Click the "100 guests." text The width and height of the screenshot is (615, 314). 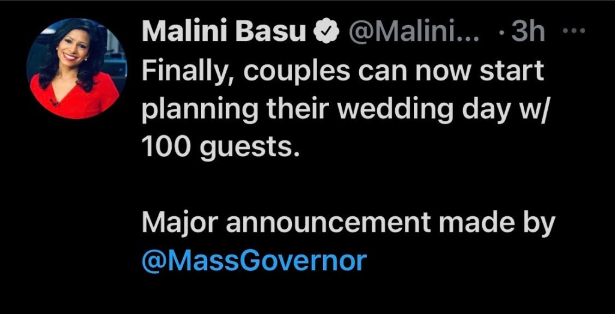pyautogui.click(x=220, y=146)
